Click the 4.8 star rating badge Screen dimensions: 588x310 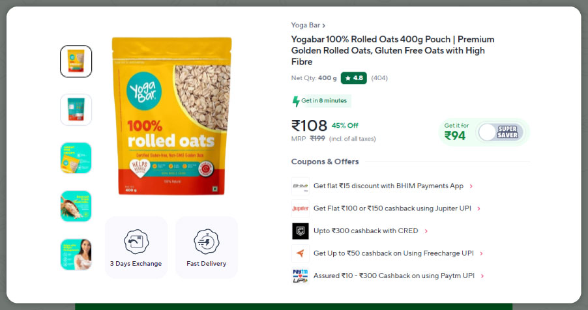(354, 78)
